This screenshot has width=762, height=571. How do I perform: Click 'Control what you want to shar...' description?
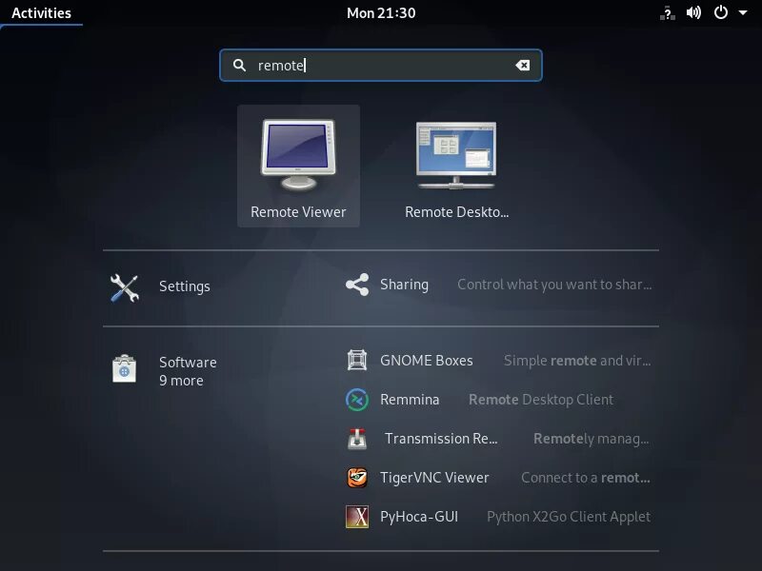point(554,285)
